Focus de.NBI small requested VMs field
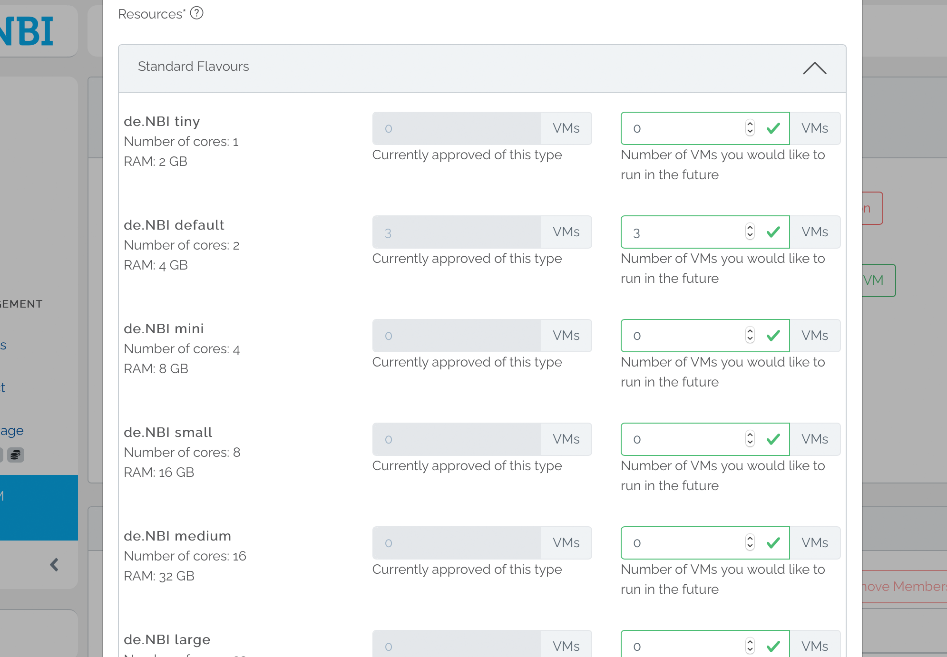Viewport: 947px width, 657px height. pyautogui.click(x=685, y=439)
